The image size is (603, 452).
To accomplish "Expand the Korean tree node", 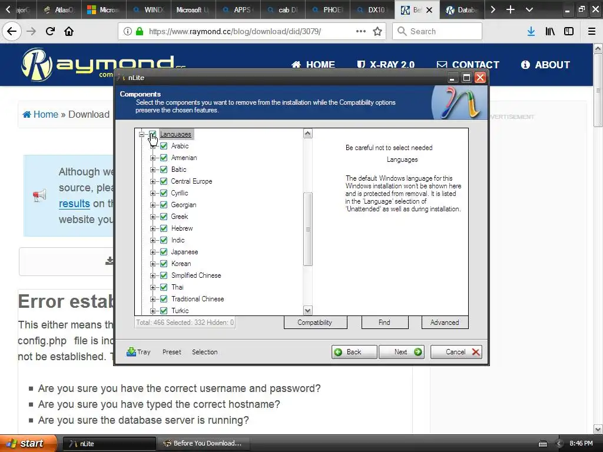I will click(x=153, y=264).
